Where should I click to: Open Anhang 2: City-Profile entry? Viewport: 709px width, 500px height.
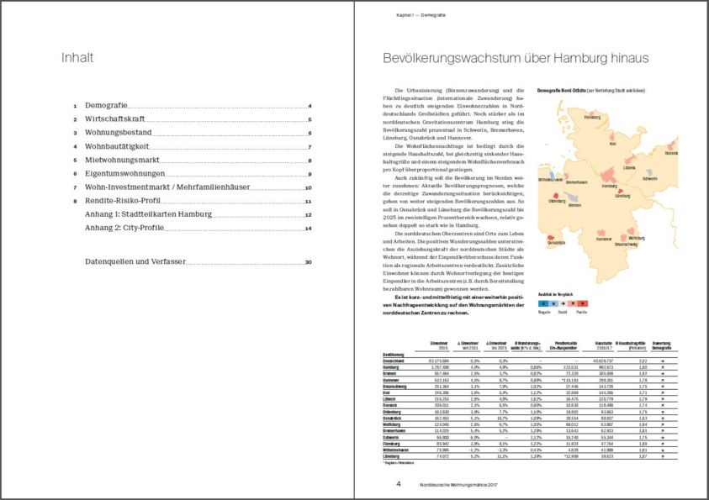[198, 228]
